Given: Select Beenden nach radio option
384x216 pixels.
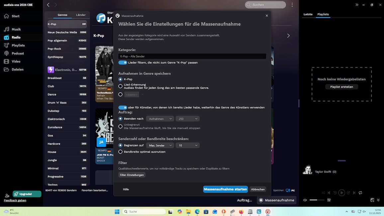Looking at the screenshot, I should (120, 119).
